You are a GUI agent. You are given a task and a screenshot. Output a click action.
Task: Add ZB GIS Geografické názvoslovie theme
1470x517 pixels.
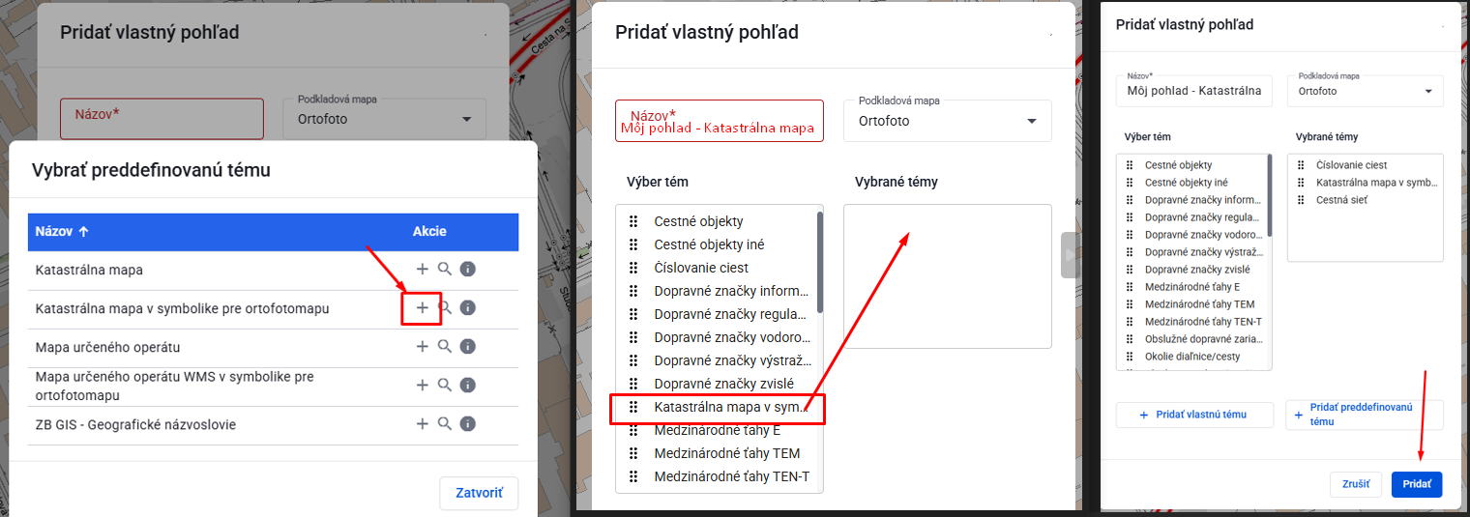422,424
